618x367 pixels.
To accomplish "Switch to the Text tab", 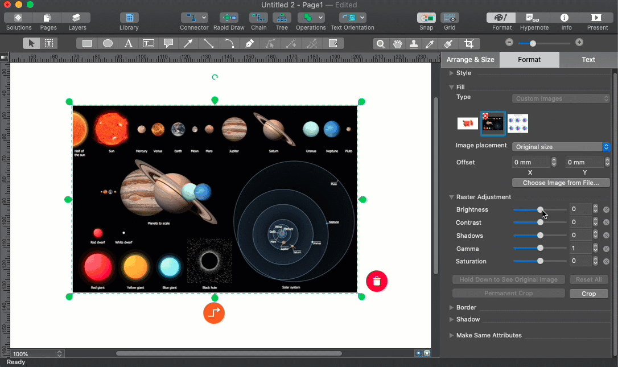I will pyautogui.click(x=588, y=60).
